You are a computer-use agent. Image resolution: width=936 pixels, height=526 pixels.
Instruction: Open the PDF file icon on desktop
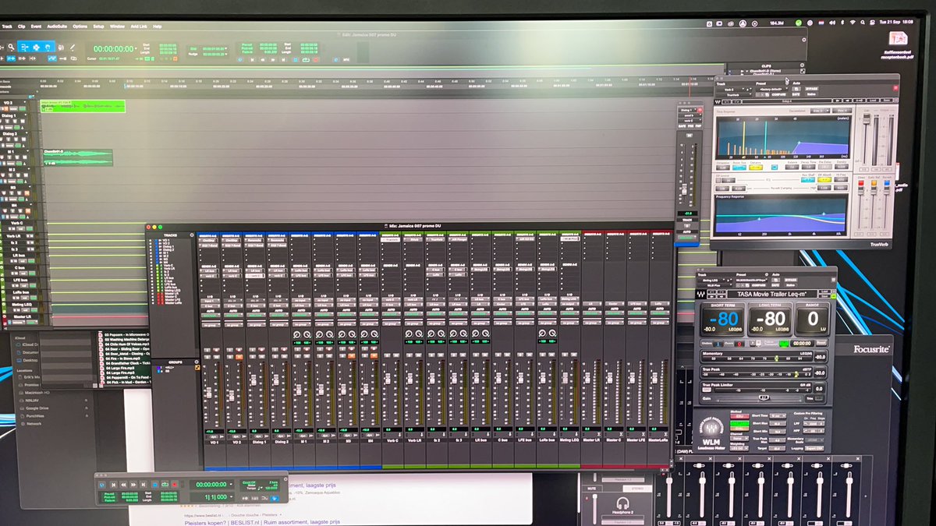click(899, 38)
